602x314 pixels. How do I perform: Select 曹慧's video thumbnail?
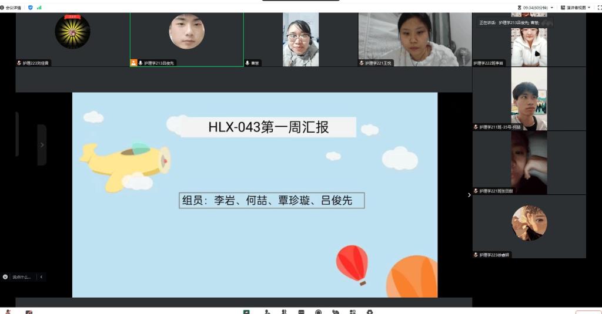(300, 39)
